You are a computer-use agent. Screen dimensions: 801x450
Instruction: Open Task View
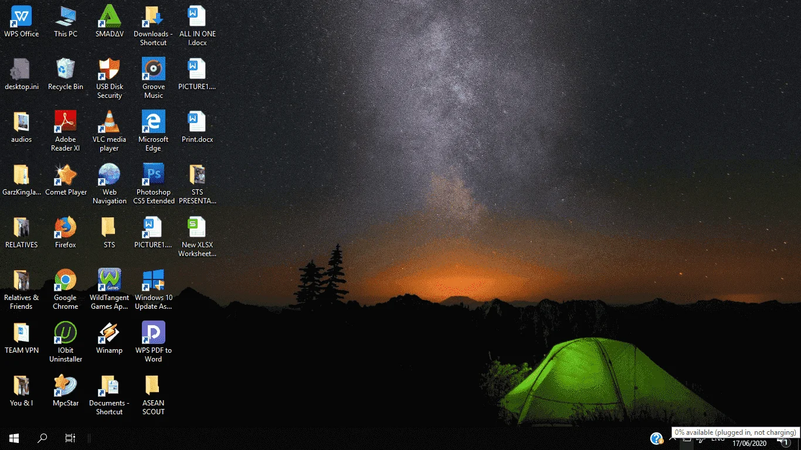click(x=70, y=438)
